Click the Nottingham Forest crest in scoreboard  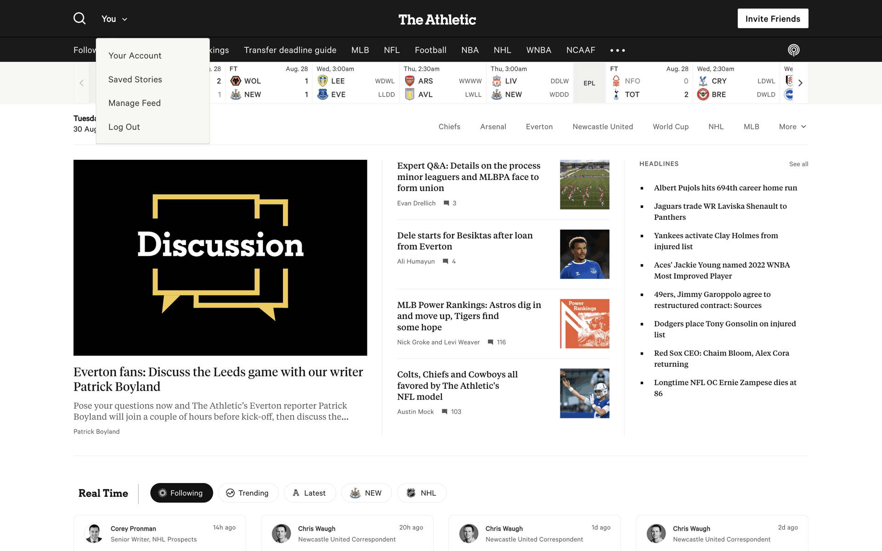pos(616,81)
